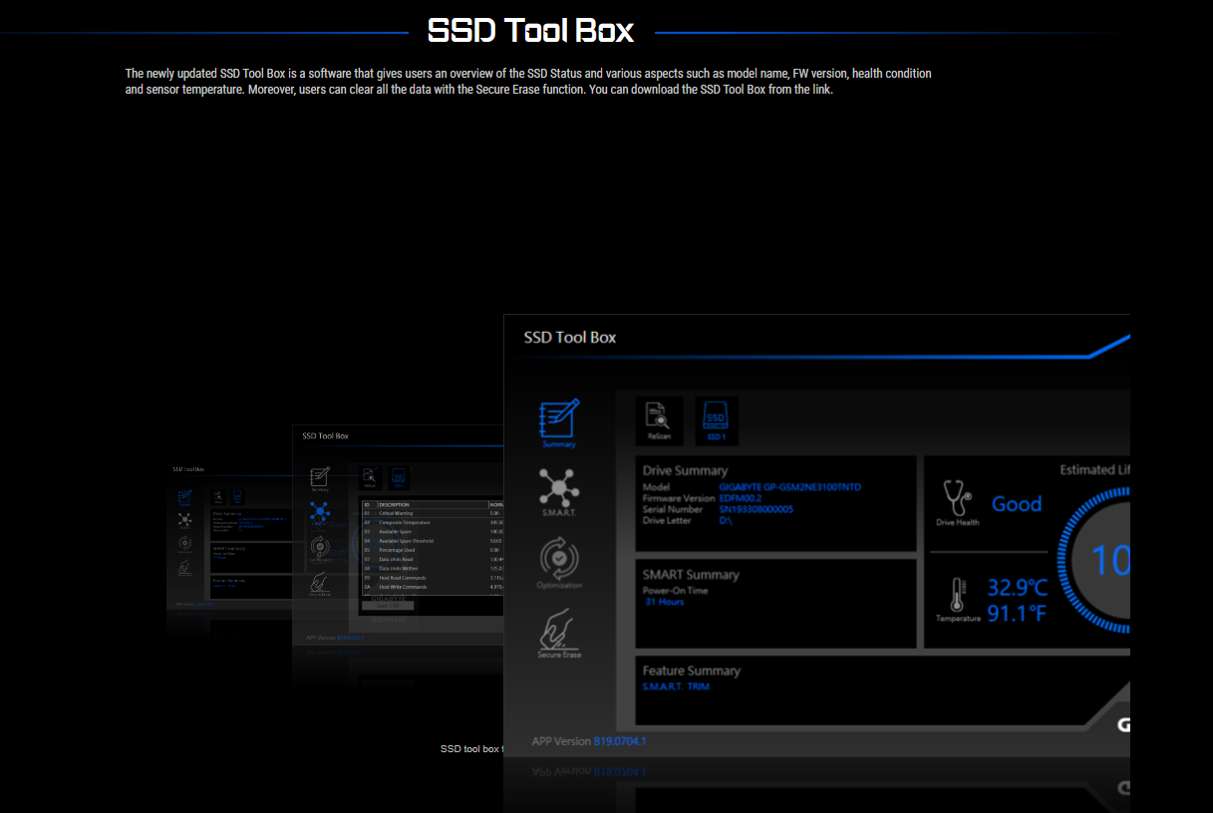Click the Save CSV button
This screenshot has width=1213, height=813.
click(x=388, y=605)
